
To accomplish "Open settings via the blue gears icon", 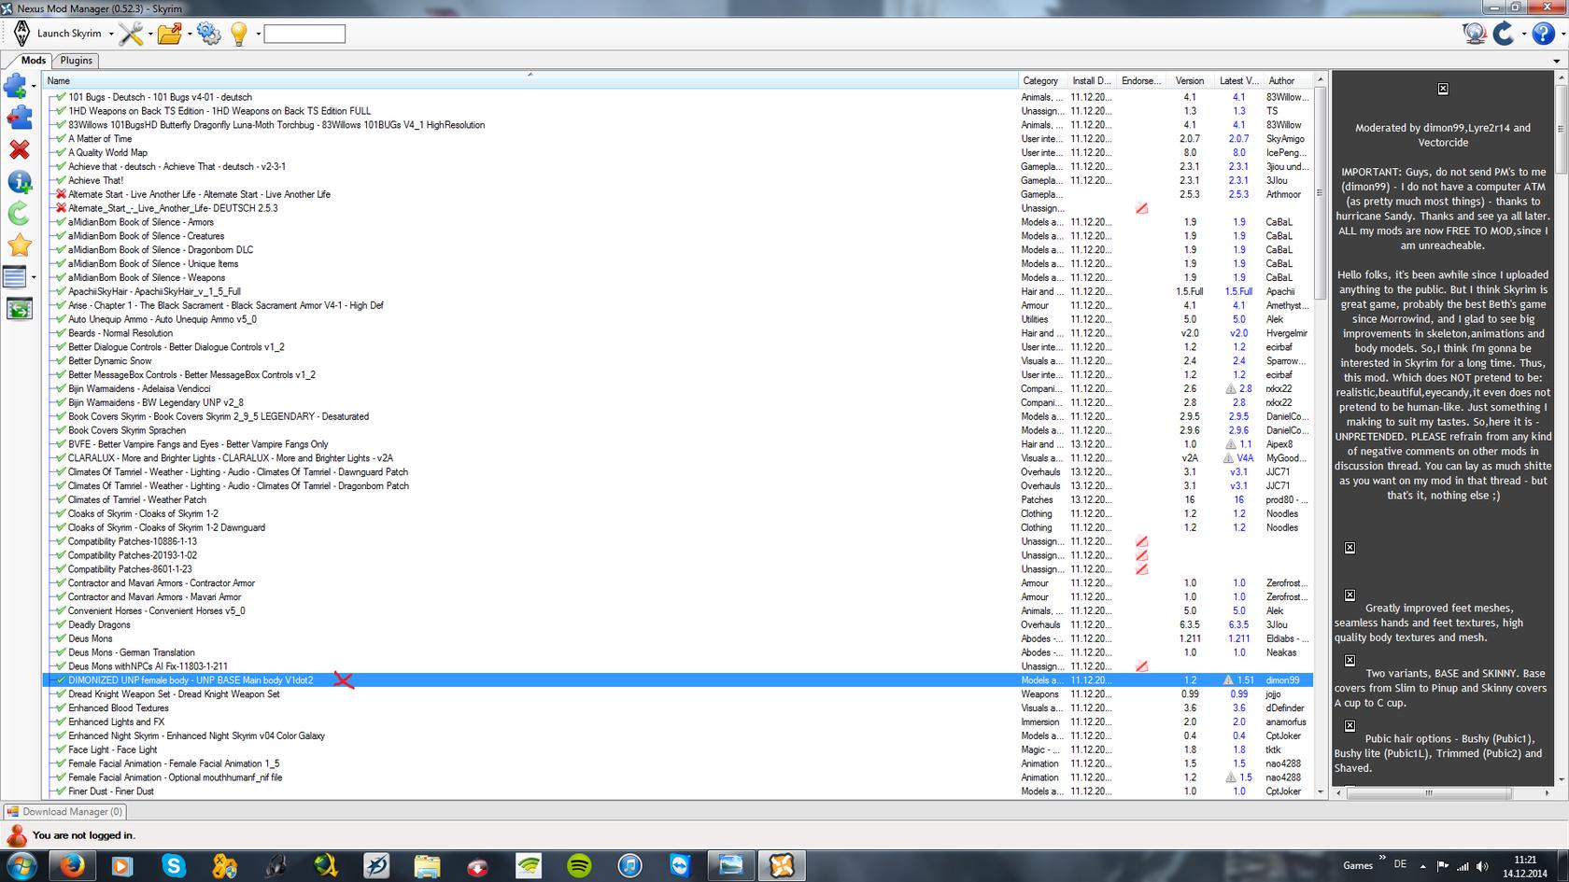I will pyautogui.click(x=208, y=34).
